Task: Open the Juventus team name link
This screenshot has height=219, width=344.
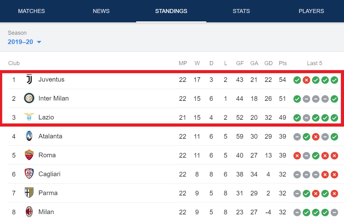Action: (51, 79)
